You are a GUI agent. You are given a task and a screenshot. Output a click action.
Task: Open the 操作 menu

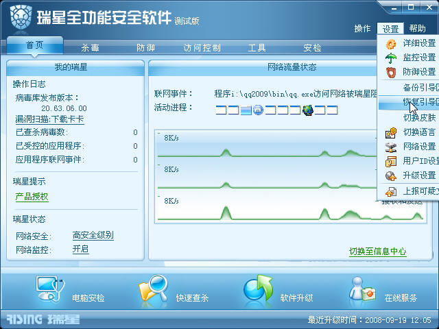tap(362, 29)
